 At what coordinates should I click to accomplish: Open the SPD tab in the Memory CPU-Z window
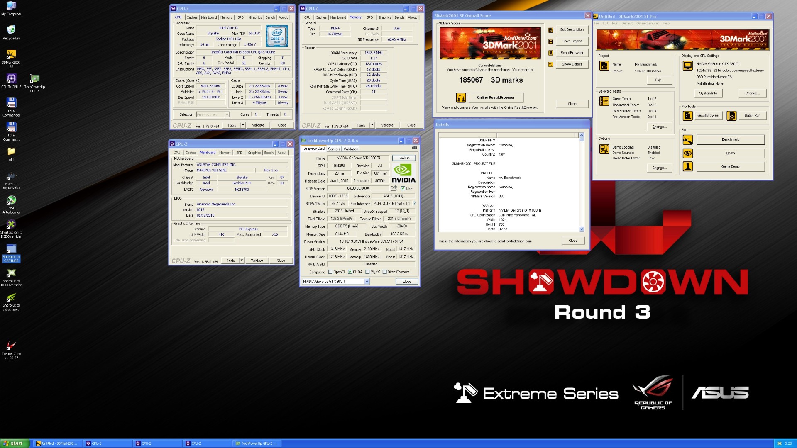click(x=370, y=17)
